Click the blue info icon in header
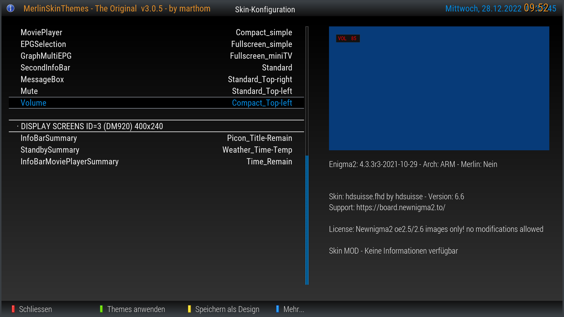The width and height of the screenshot is (564, 317). tap(10, 8)
